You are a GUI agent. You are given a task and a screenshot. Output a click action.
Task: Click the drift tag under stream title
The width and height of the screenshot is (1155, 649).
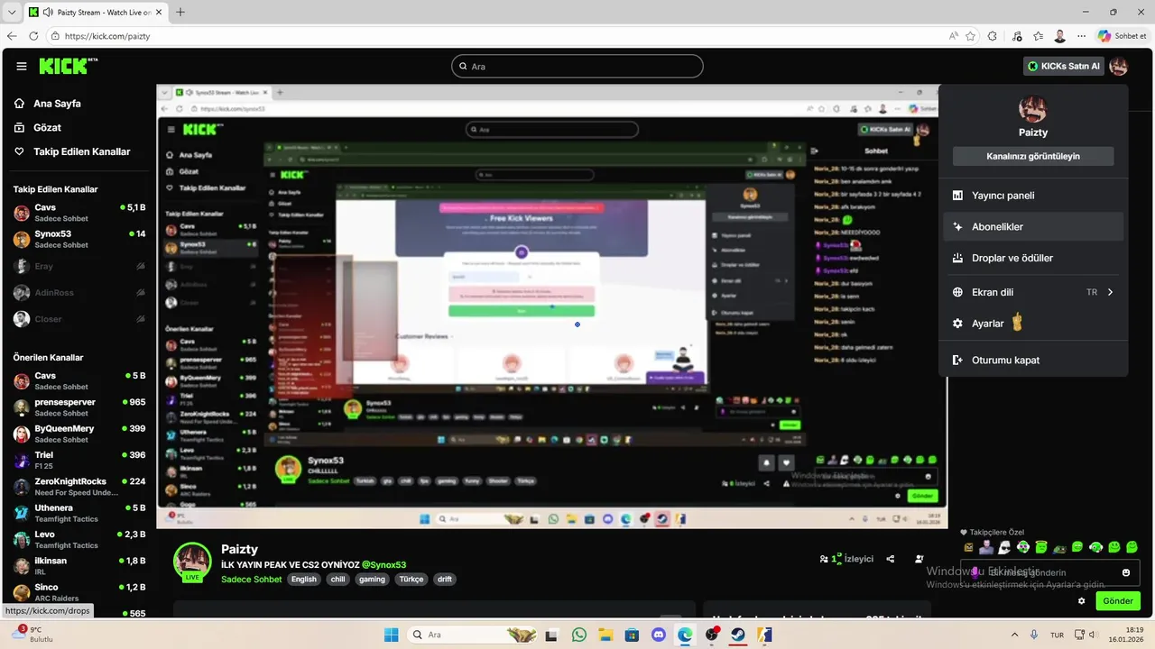pyautogui.click(x=445, y=579)
